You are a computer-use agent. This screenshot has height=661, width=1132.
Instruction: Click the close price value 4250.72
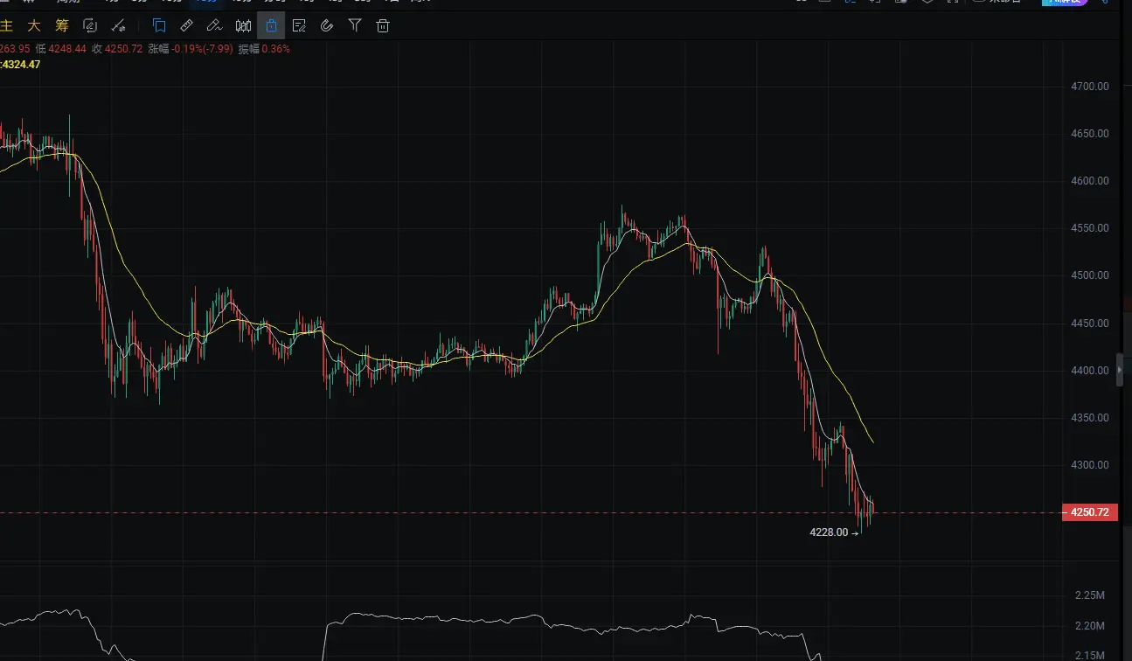(x=123, y=49)
